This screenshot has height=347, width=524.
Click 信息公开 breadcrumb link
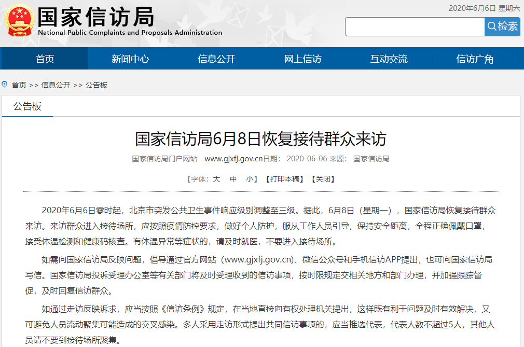[56, 85]
